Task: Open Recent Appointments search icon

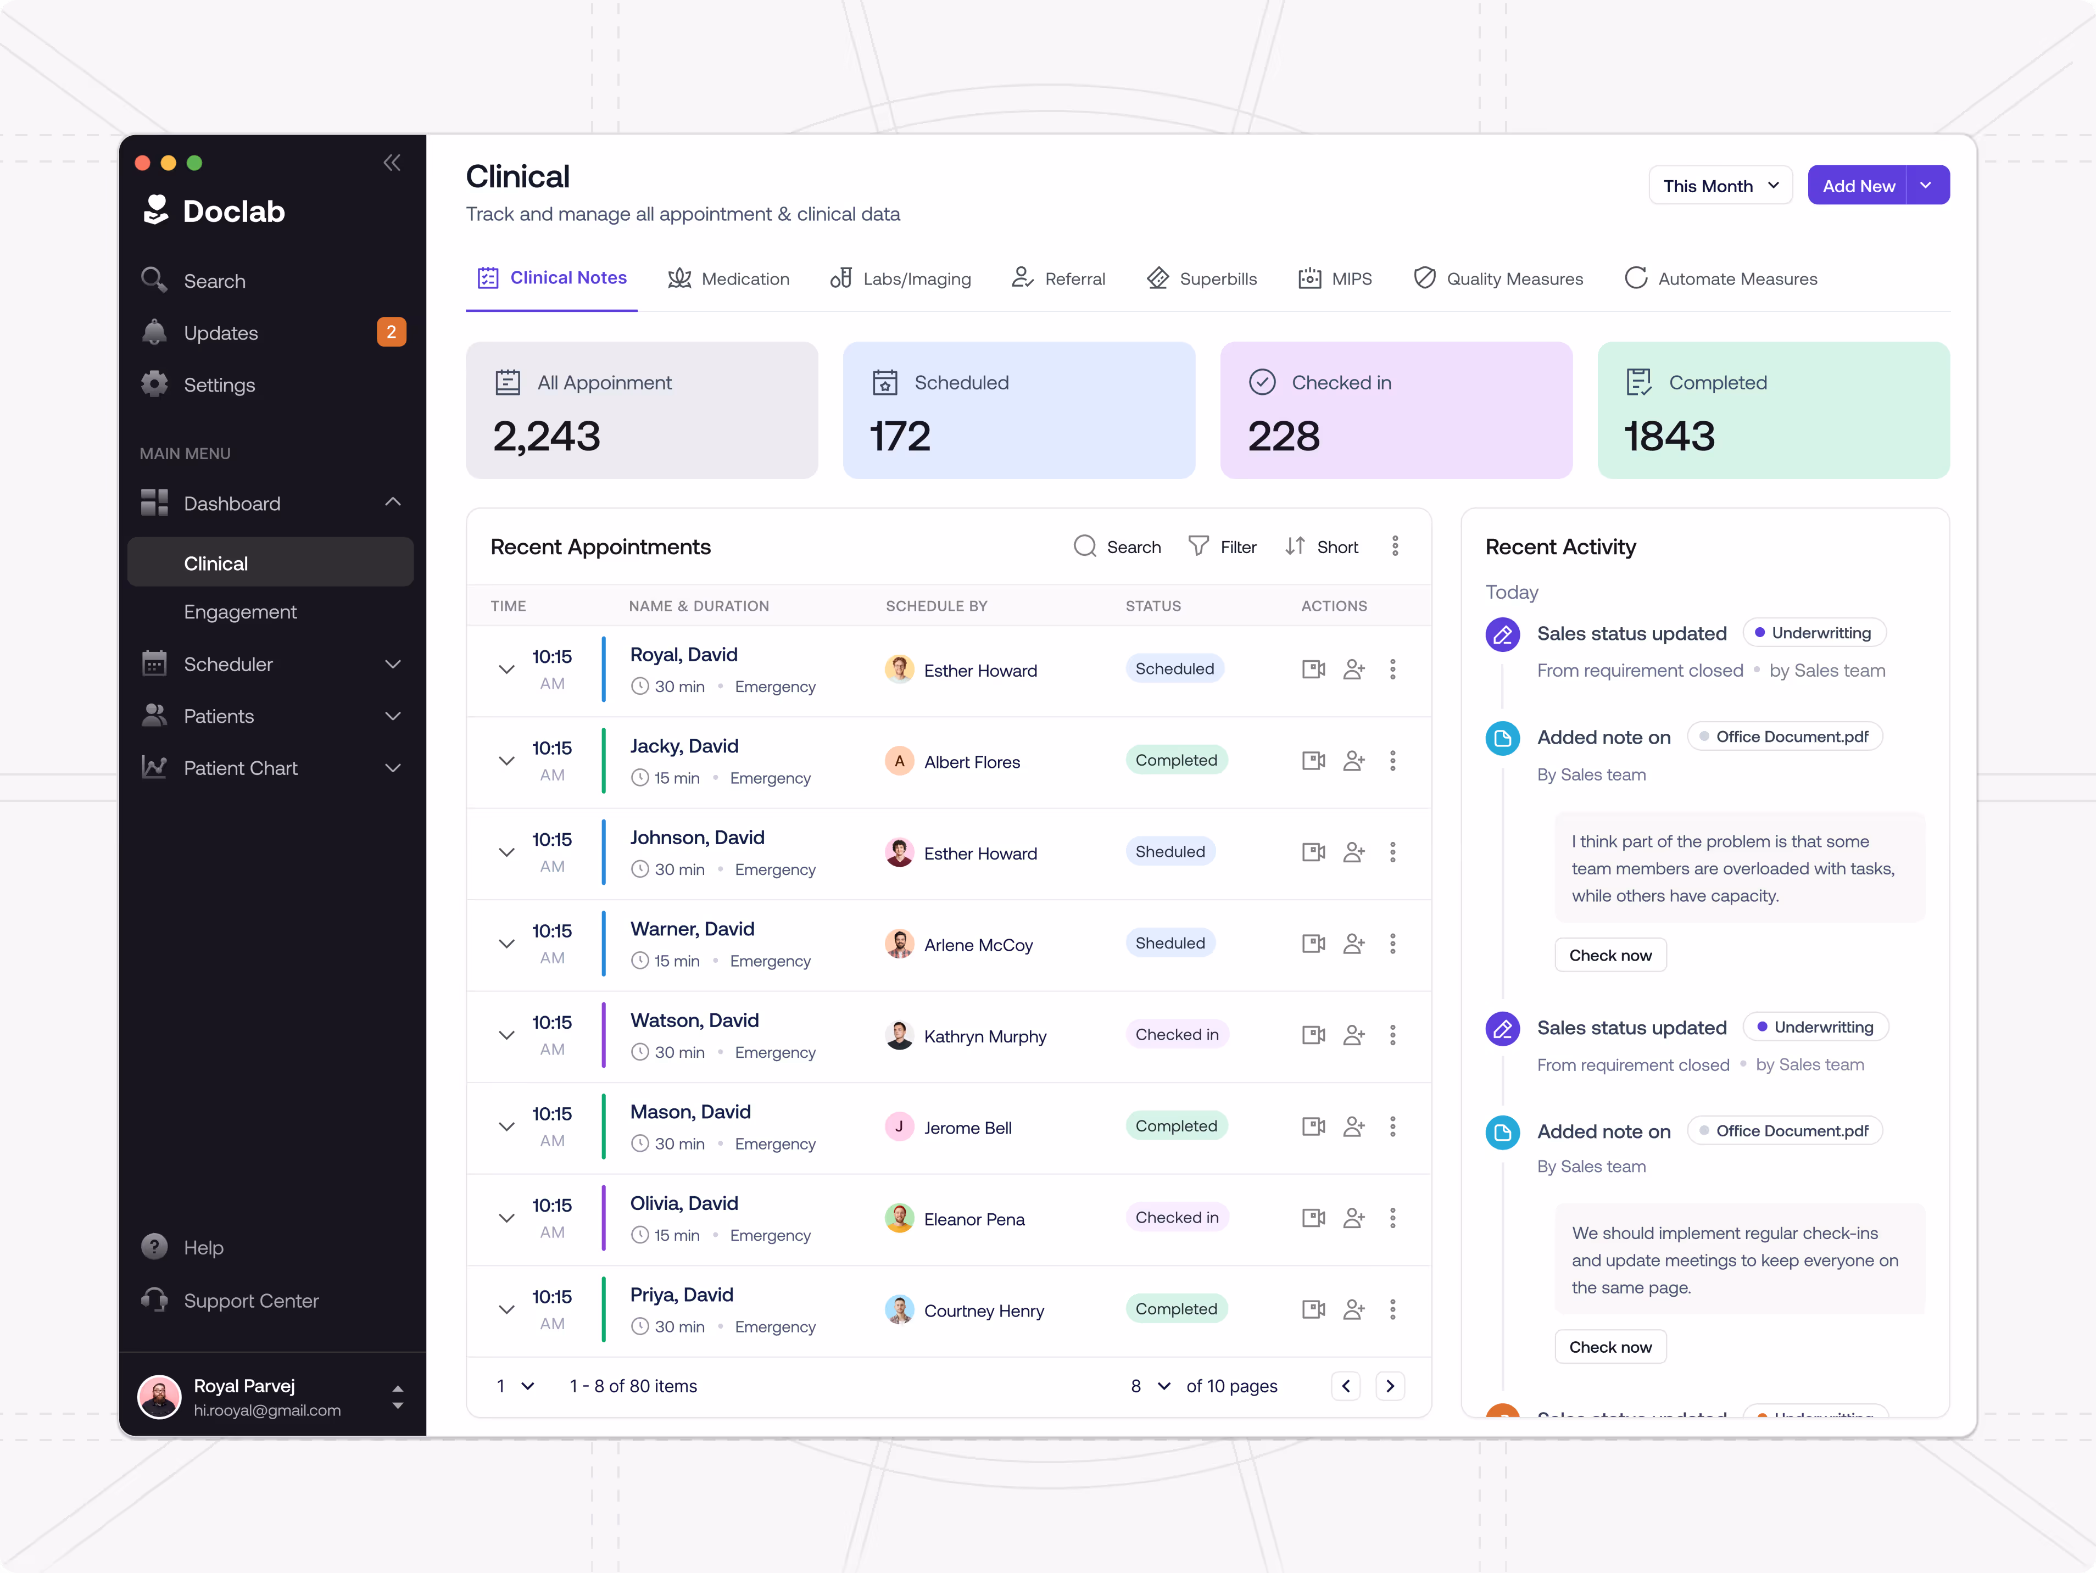Action: pos(1085,546)
